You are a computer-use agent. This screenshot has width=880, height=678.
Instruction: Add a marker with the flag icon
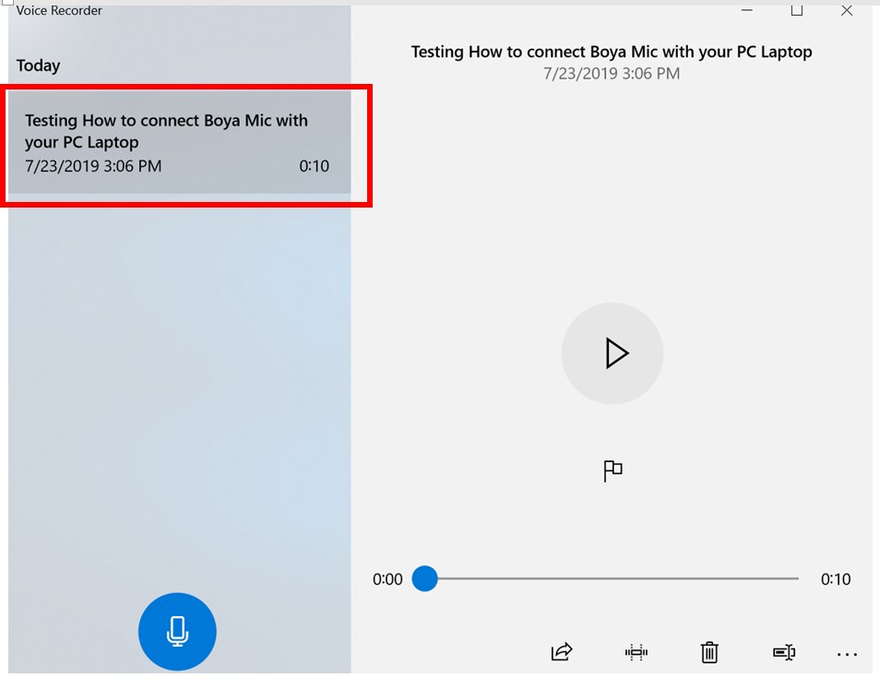click(612, 470)
